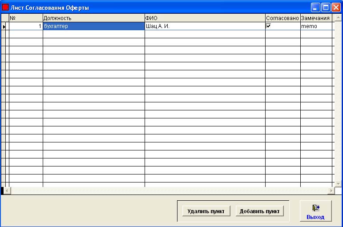Click the ФИО column header
This screenshot has width=343, height=227.
coord(205,18)
